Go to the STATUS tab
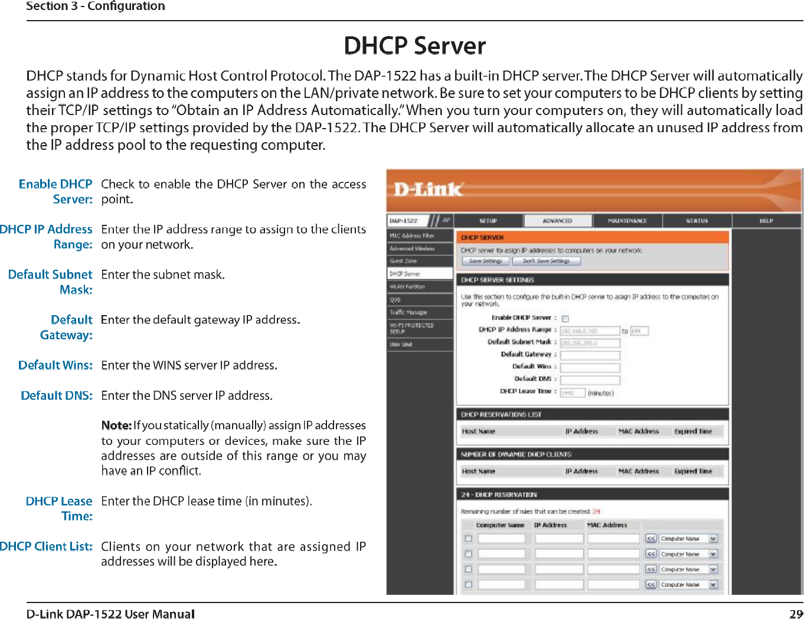Viewport: 804px width, 619px height. click(x=697, y=221)
